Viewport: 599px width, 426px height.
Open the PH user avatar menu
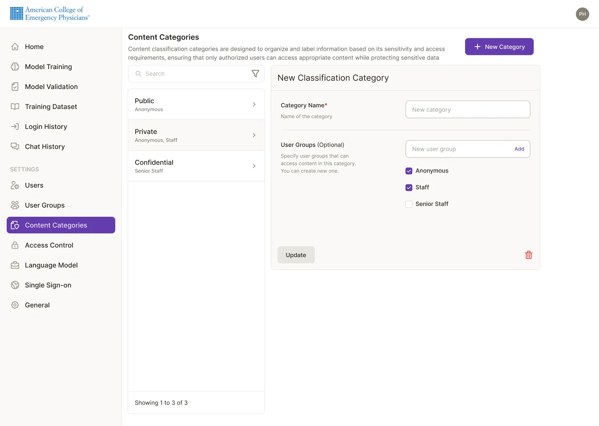582,14
